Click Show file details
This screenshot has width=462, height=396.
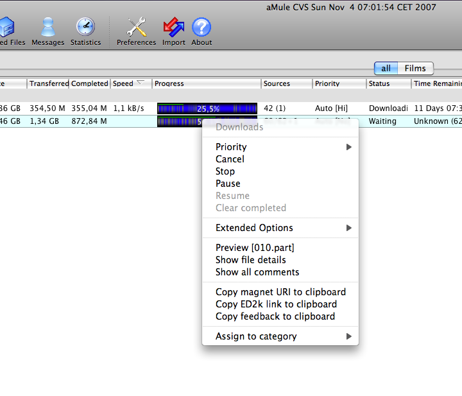tap(251, 260)
